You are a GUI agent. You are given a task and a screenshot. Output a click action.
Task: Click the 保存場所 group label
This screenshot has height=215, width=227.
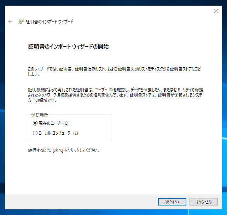click(x=40, y=115)
